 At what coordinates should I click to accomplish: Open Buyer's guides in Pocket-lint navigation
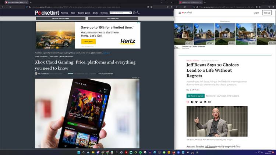pos(84,13)
